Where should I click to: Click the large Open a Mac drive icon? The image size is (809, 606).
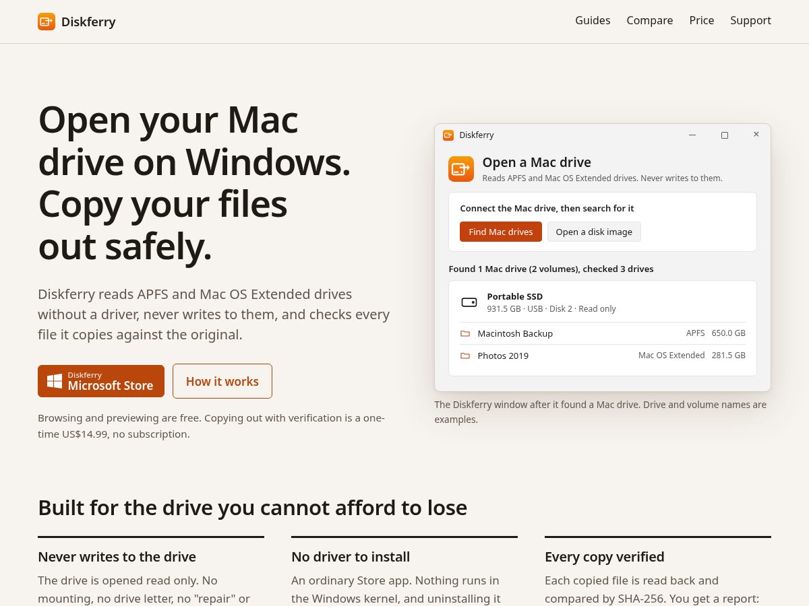coord(461,169)
